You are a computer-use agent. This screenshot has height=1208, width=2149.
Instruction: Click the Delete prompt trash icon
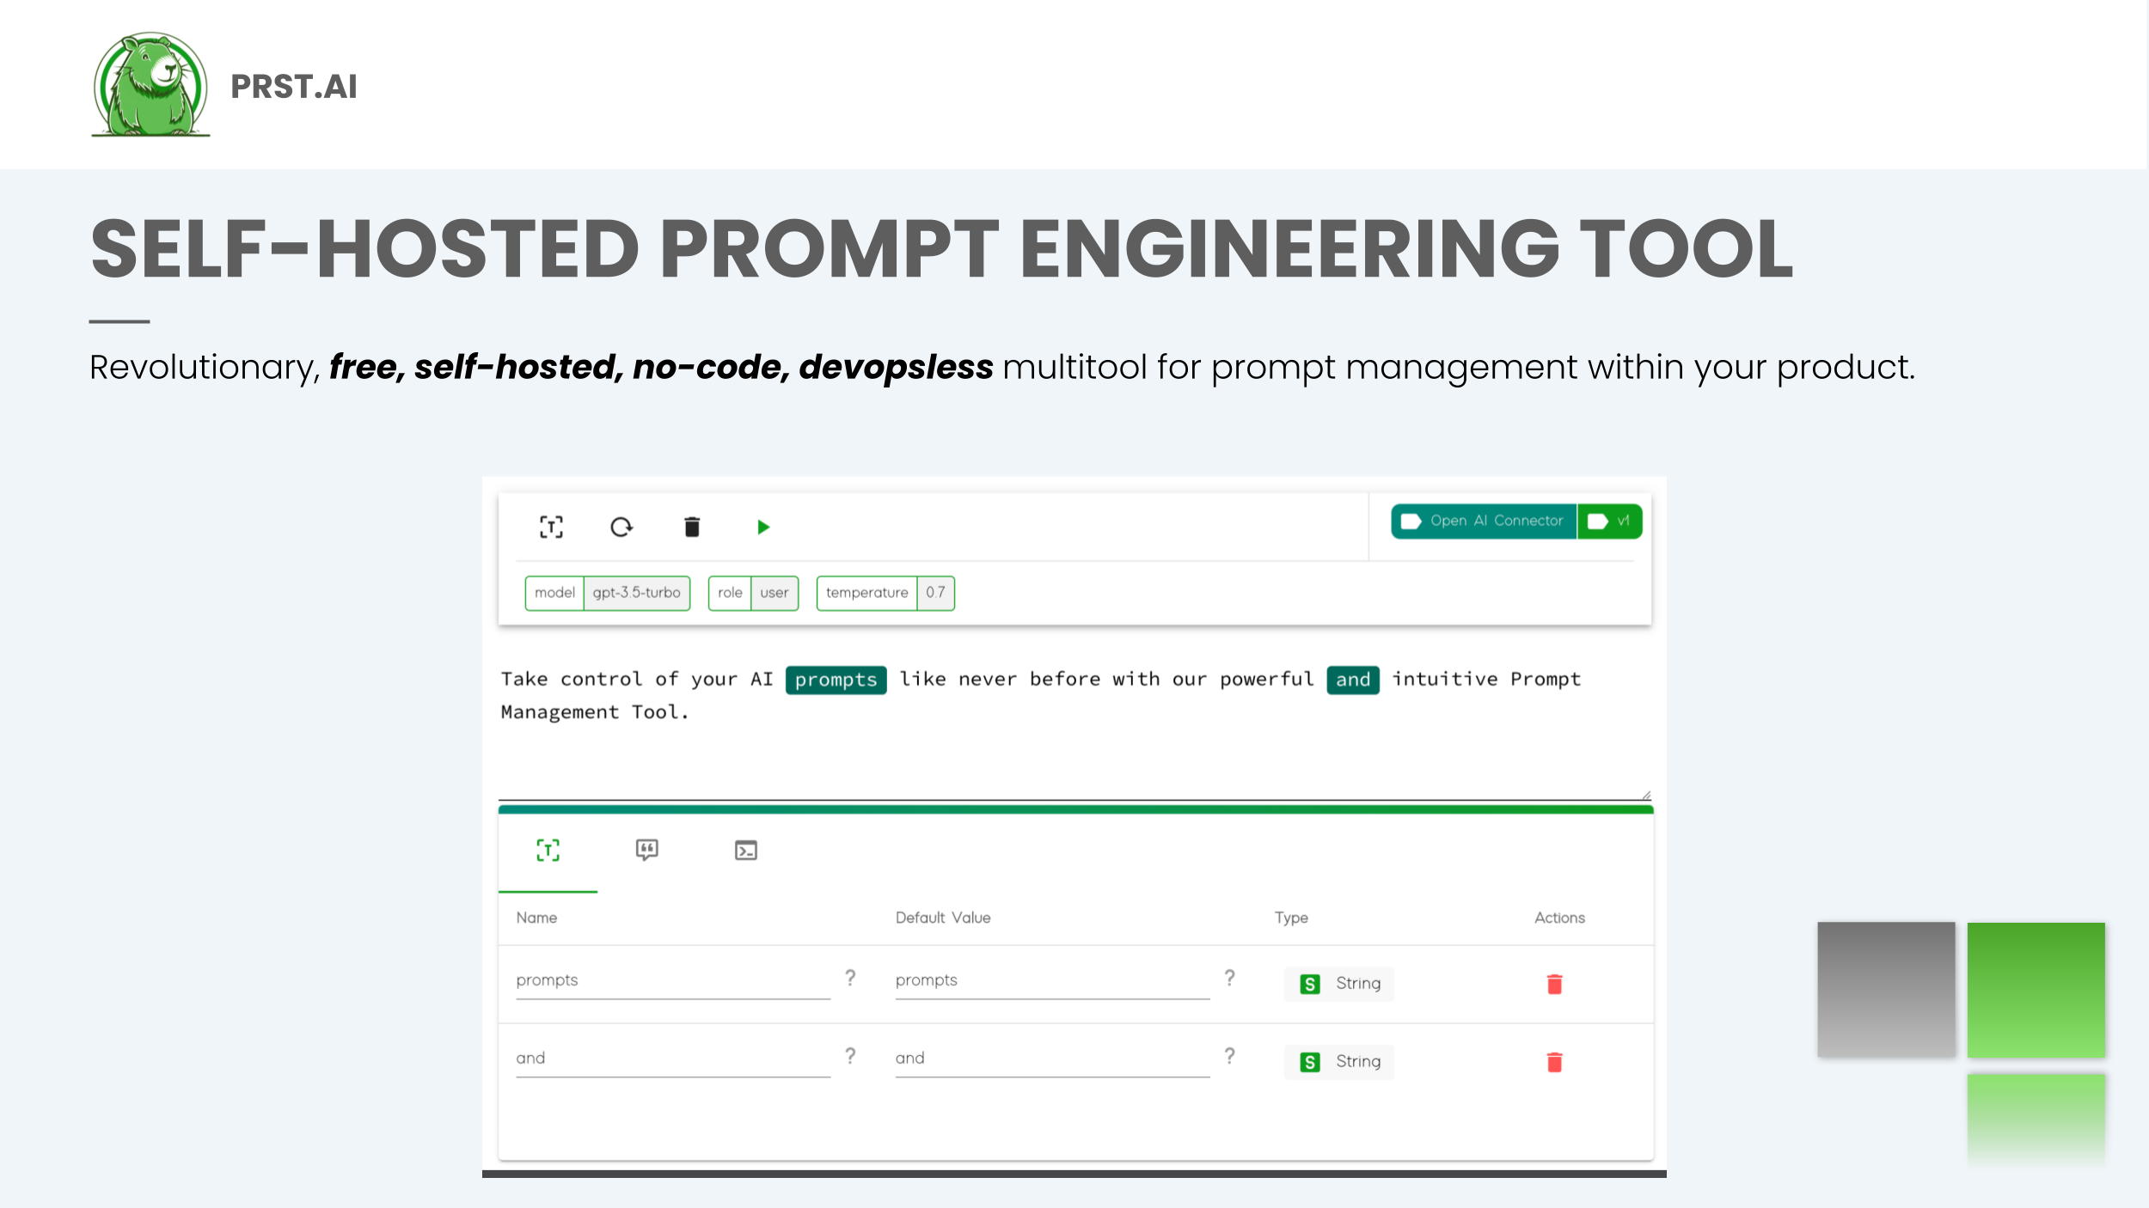[x=691, y=527]
